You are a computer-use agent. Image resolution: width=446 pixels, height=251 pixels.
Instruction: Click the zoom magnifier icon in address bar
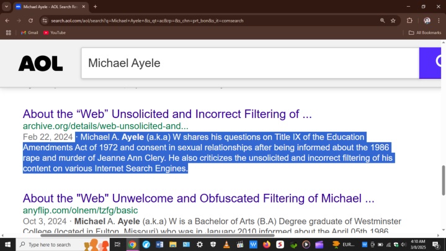(382, 21)
